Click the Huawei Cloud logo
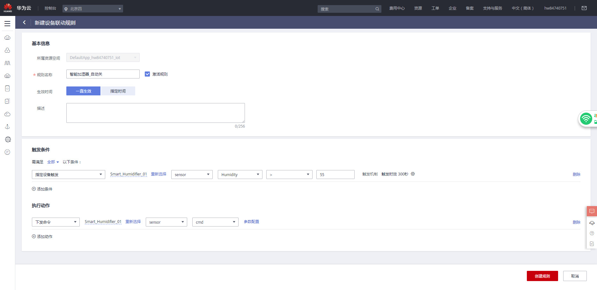Viewport: 597px width, 290px height. (17, 8)
